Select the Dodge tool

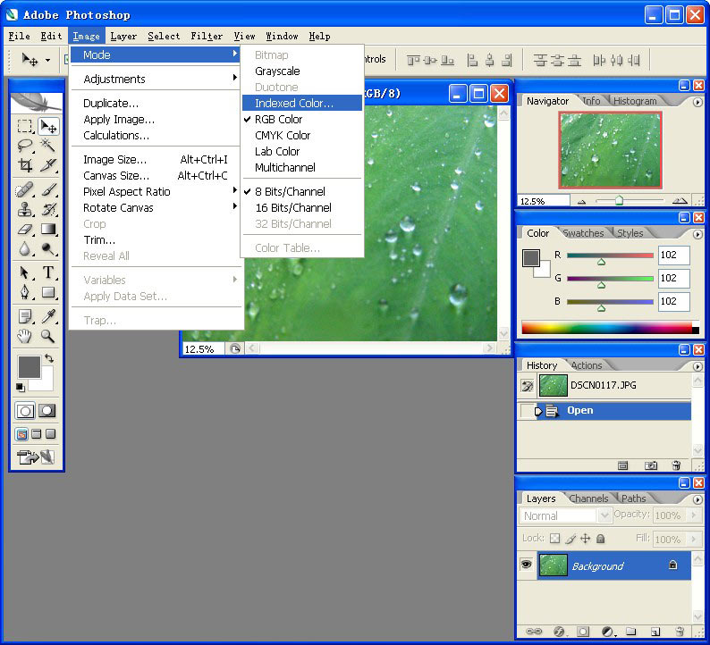tap(48, 248)
